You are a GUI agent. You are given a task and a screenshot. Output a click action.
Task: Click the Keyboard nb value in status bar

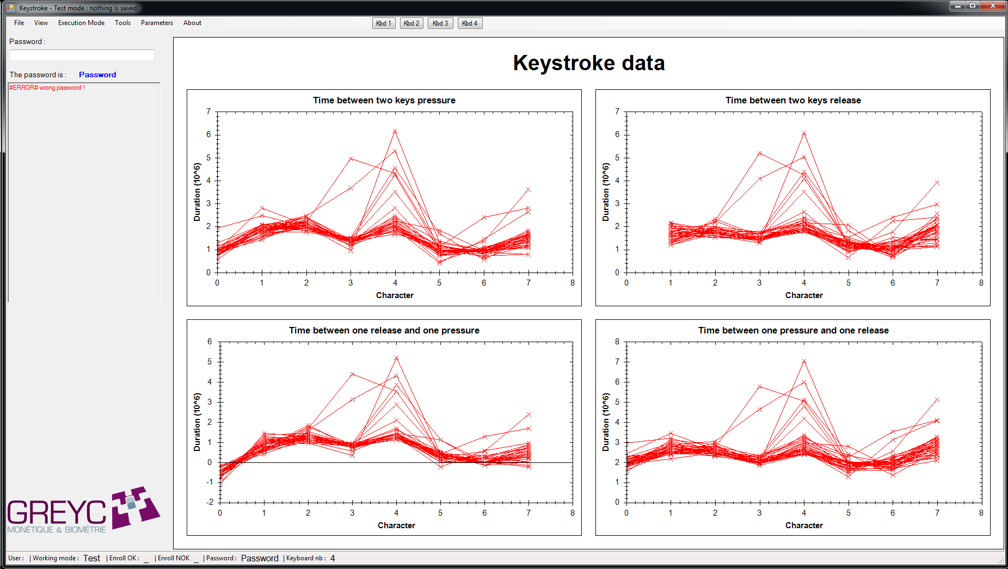click(x=333, y=558)
